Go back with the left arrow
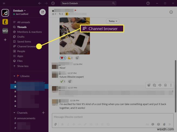 pos(40,3)
